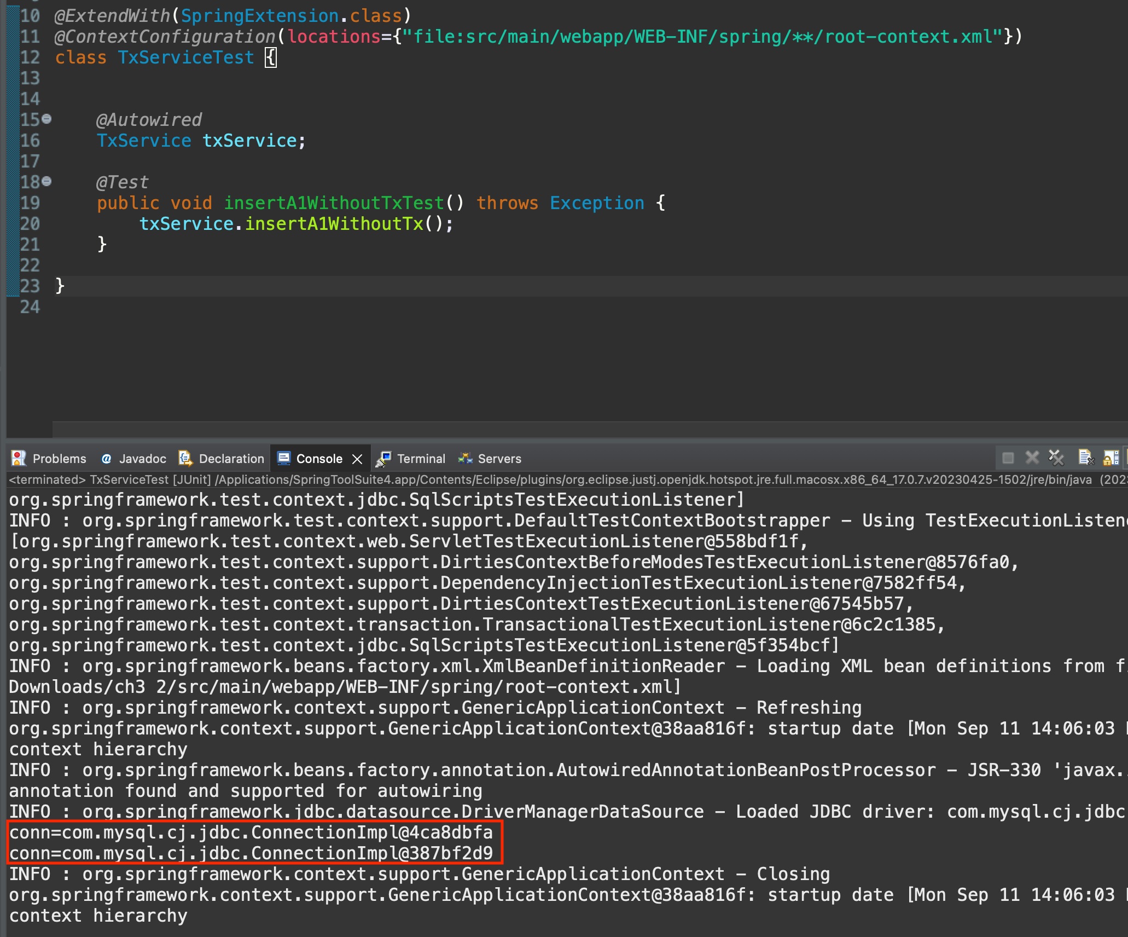Click the first conn= ConnectionImpl@4ca8dbfa console line
The width and height of the screenshot is (1128, 937).
[251, 832]
